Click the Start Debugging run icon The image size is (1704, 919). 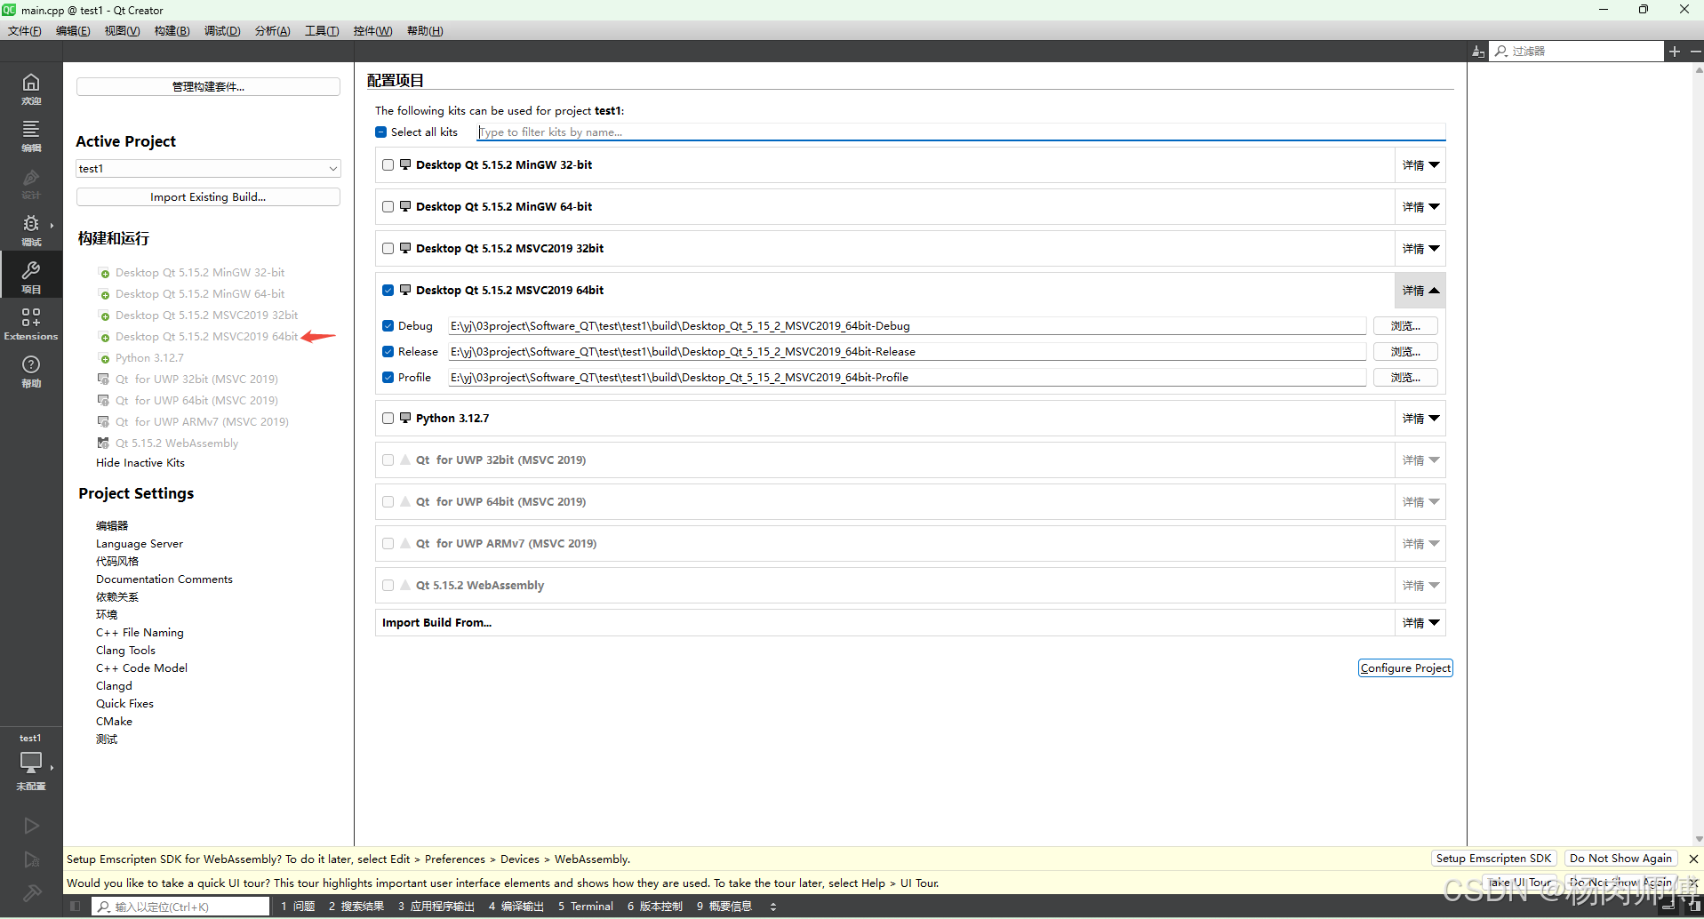[x=31, y=859]
